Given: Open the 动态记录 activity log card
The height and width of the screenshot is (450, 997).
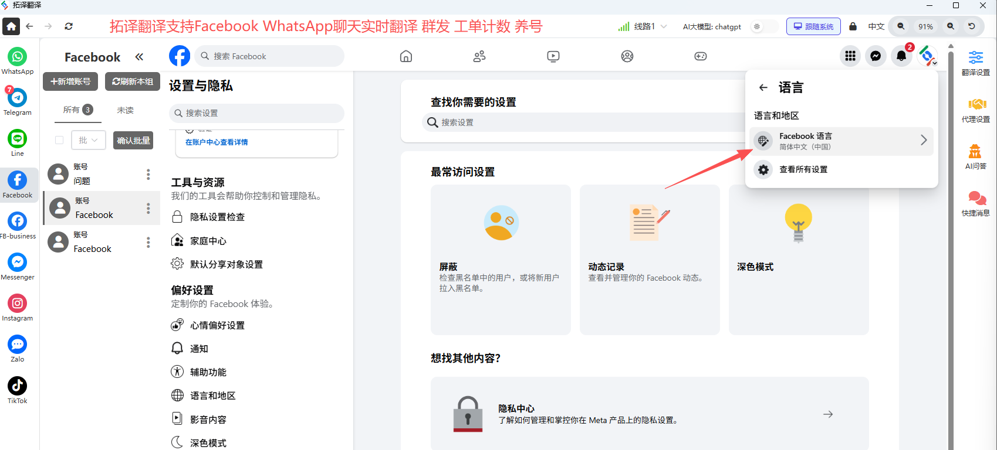Looking at the screenshot, I should tap(650, 260).
